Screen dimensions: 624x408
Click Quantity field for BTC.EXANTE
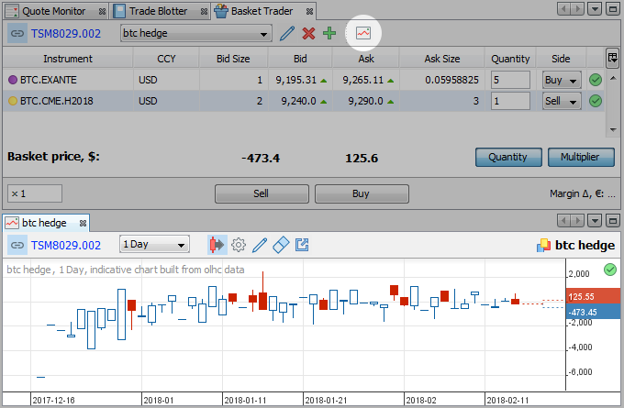click(x=510, y=80)
